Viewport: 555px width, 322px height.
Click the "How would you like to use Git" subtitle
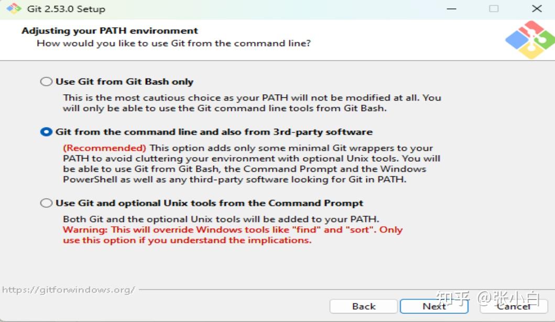(x=173, y=43)
